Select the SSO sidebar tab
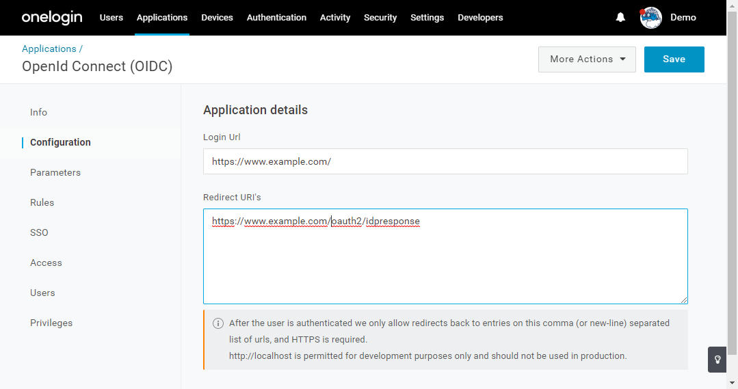738x389 pixels. tap(39, 233)
